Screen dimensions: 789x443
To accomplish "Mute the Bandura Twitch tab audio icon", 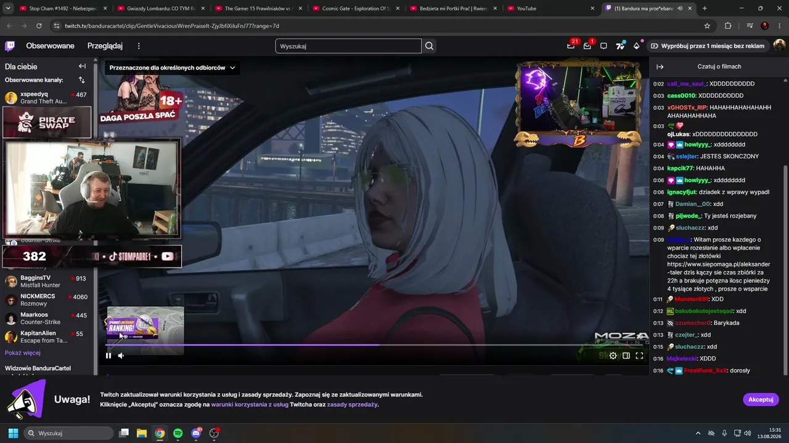I will pyautogui.click(x=680, y=9).
